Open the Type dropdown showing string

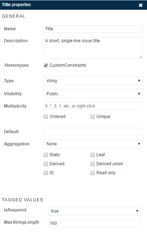tap(93, 81)
